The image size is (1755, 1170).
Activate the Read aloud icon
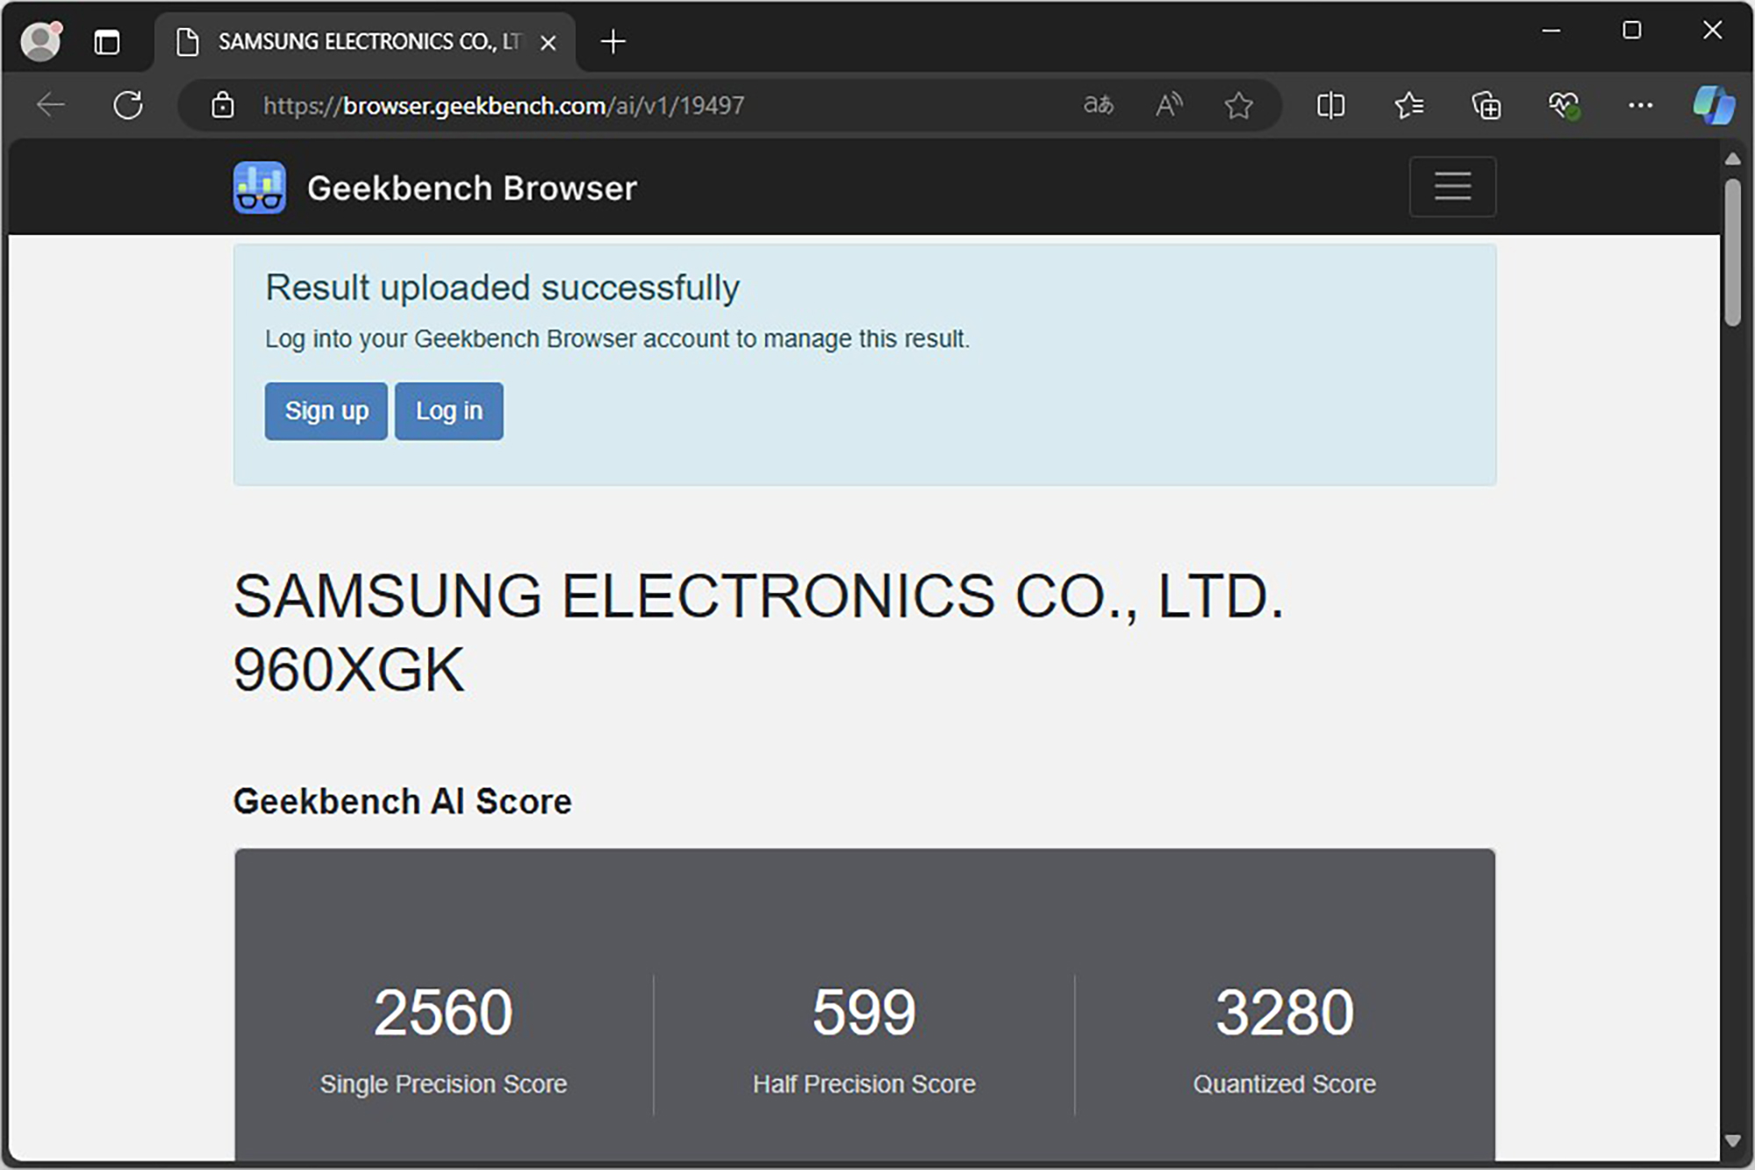click(x=1168, y=105)
